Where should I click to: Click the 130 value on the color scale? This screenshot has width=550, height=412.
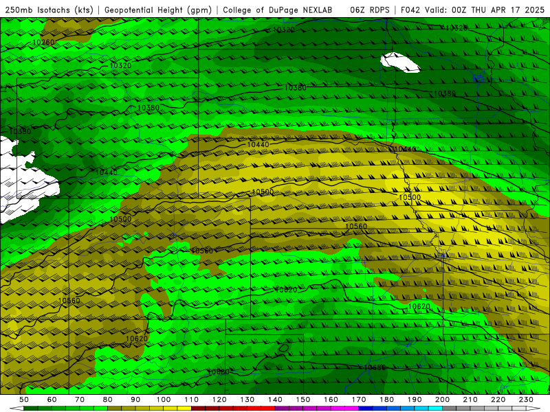pos(247,400)
